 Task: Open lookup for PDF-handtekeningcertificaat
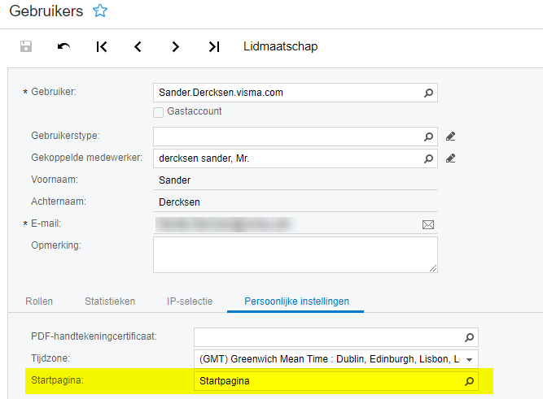pos(469,337)
